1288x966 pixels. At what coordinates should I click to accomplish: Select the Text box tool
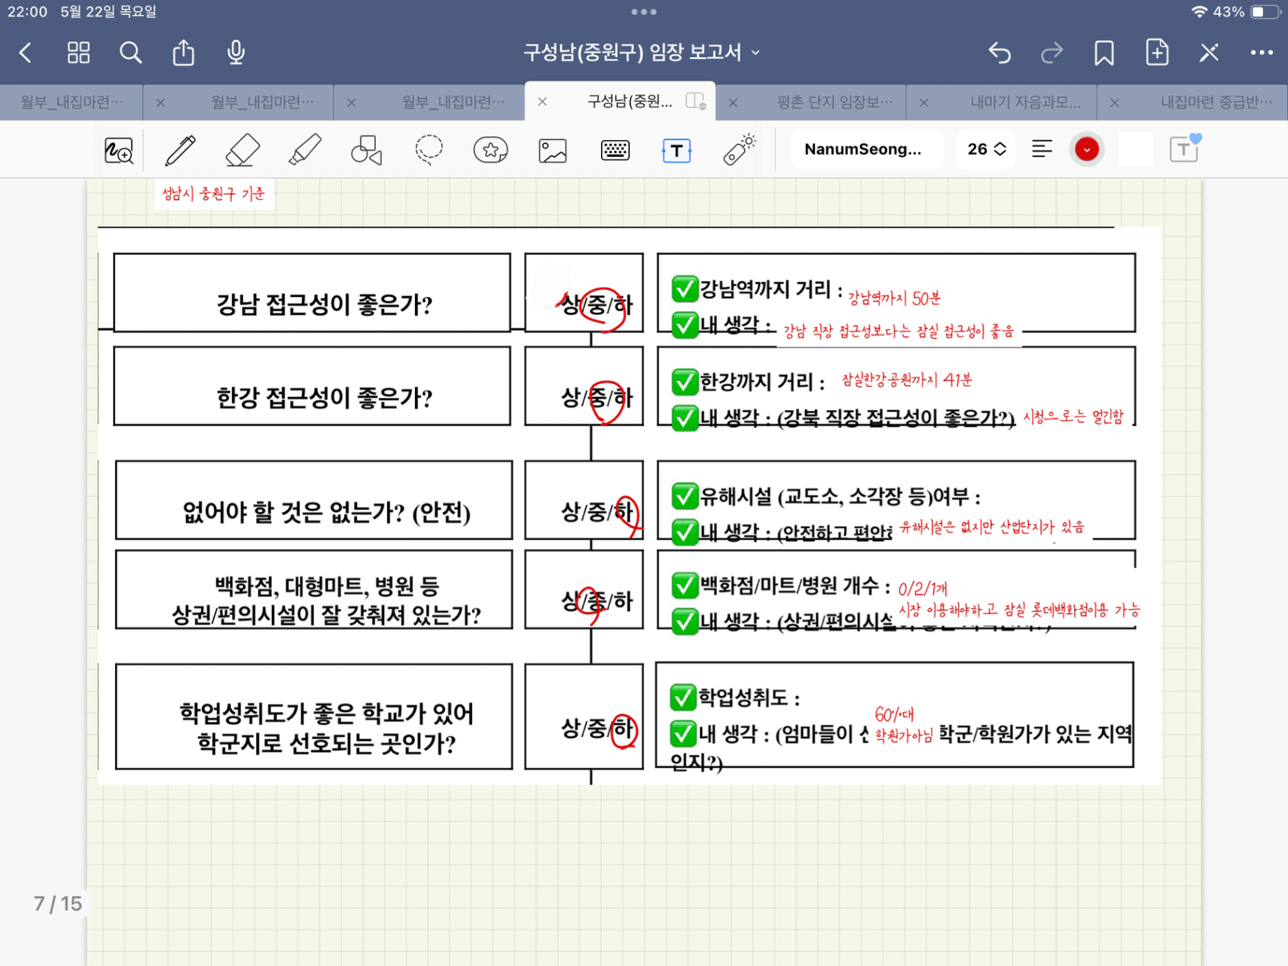pos(676,151)
